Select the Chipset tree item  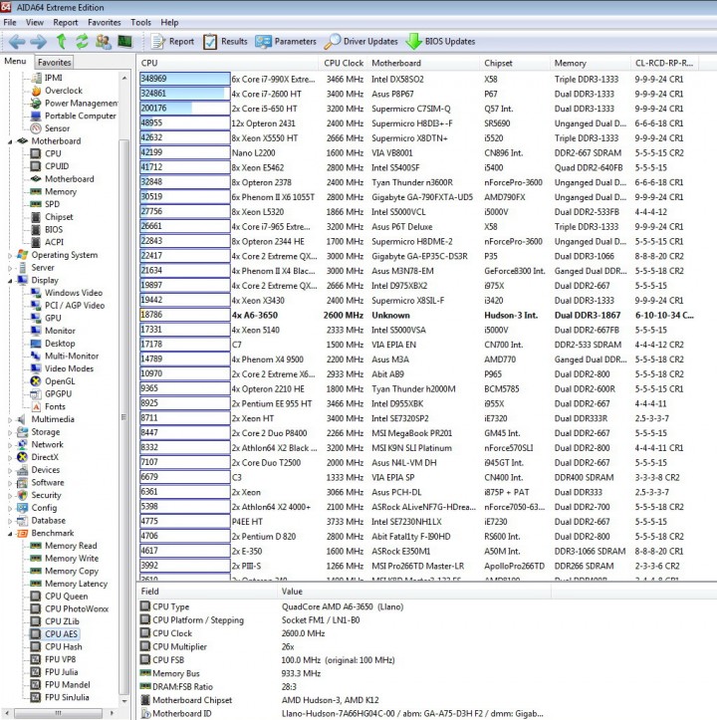click(x=59, y=217)
